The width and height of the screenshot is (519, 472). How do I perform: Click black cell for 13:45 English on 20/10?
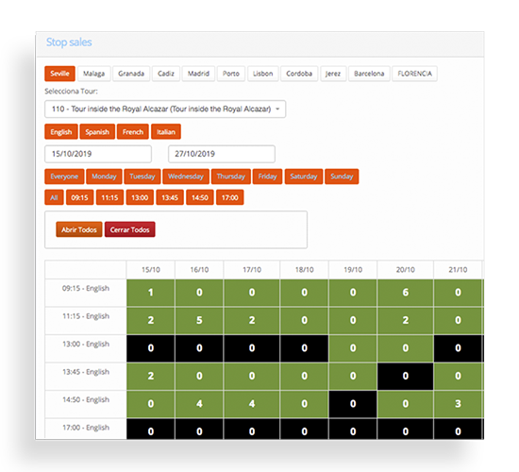(406, 376)
